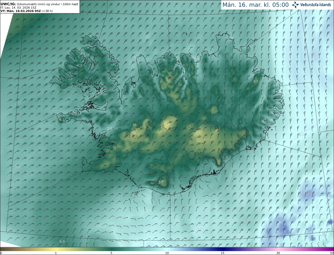Click the 15 tick on the color scale

pos(223,253)
